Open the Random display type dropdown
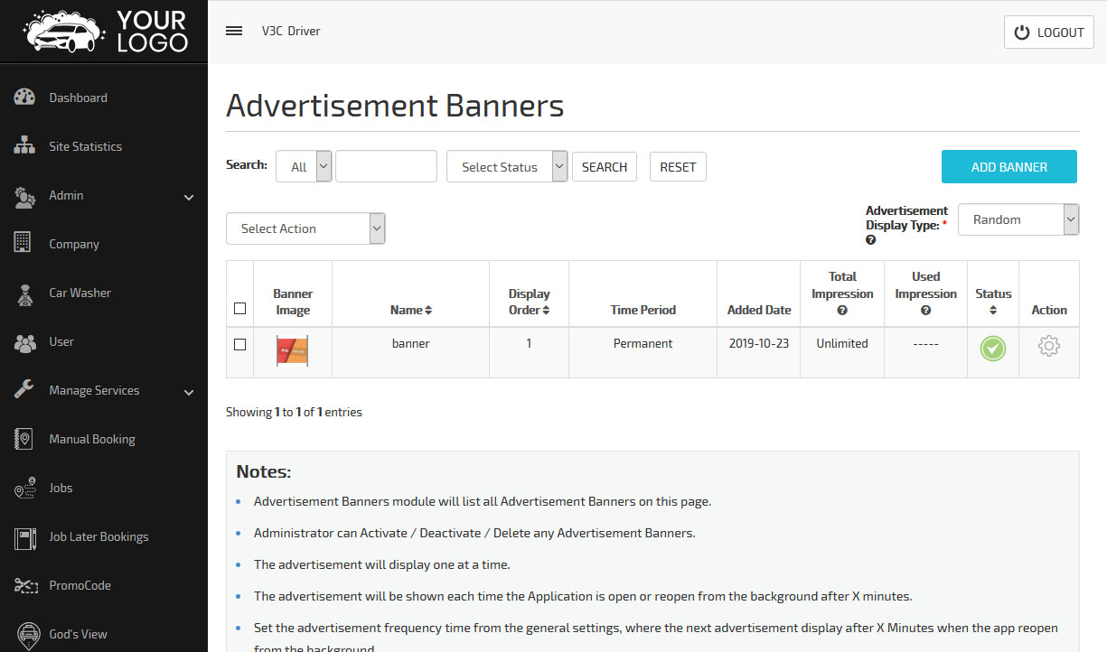This screenshot has width=1107, height=652. click(x=1018, y=219)
